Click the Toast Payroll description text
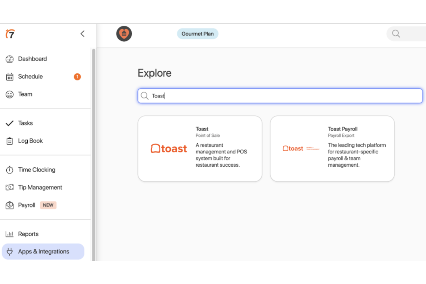 click(357, 155)
